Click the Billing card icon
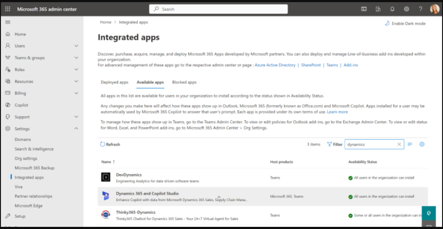 point(8,93)
